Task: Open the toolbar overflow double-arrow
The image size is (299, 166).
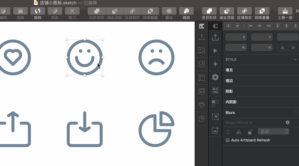Action: [x=297, y=11]
